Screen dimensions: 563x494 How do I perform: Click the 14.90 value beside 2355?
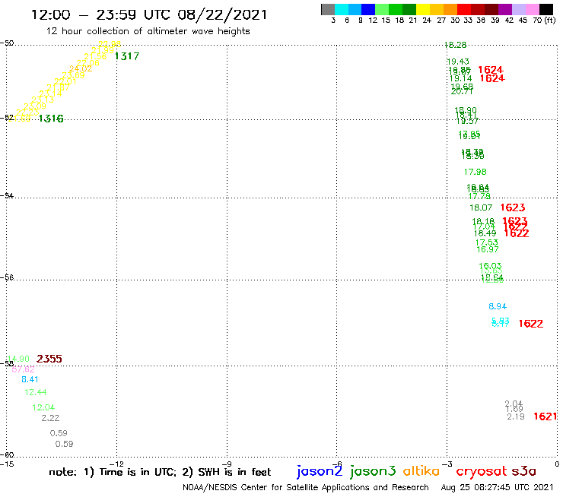point(18,359)
